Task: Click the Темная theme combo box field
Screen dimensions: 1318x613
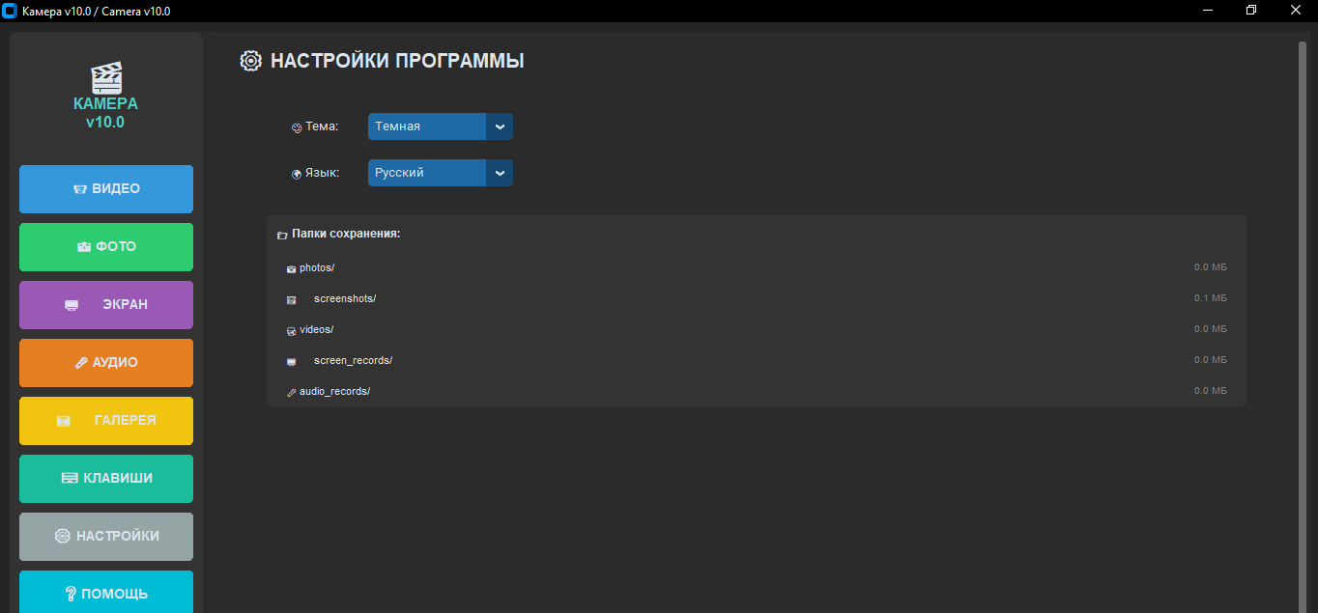Action: (x=426, y=126)
